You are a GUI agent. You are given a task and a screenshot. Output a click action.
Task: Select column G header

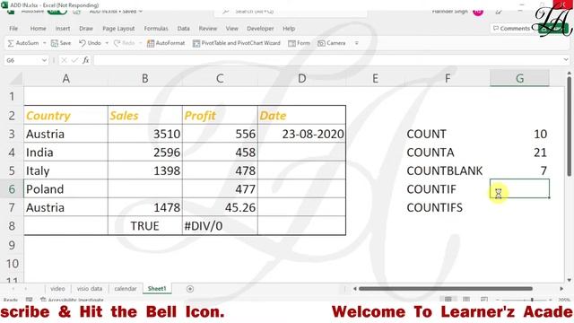519,78
